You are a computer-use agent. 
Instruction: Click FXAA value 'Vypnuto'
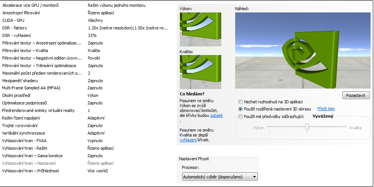point(95,141)
